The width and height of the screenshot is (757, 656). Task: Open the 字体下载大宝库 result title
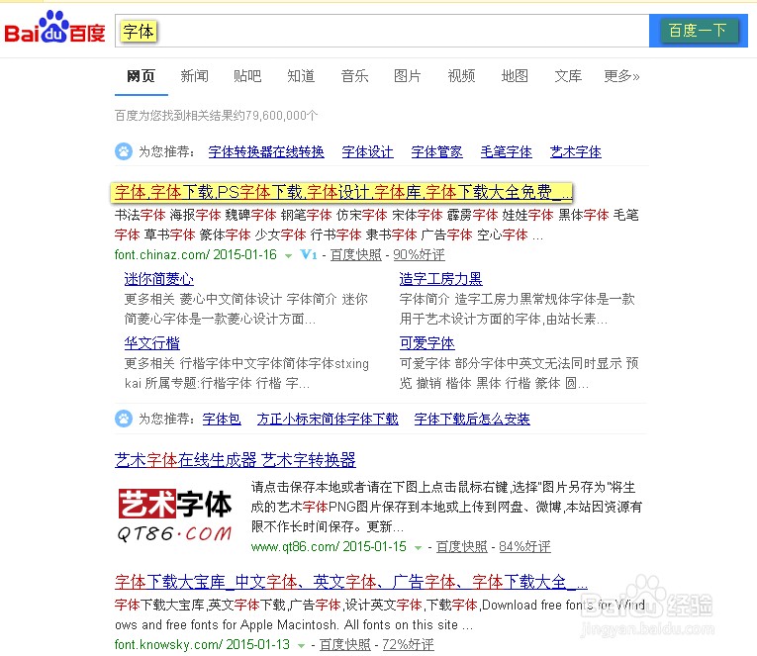[x=351, y=582]
